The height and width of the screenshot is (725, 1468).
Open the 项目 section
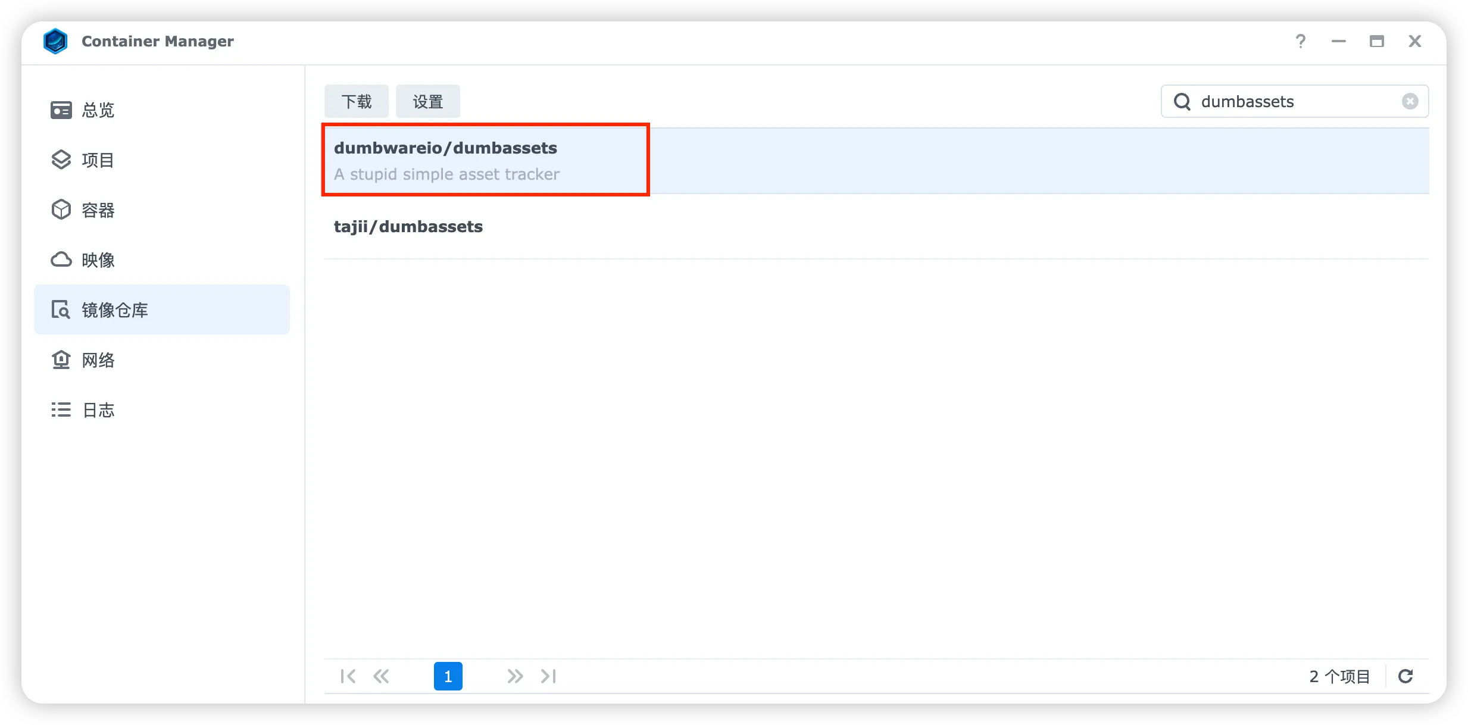pyautogui.click(x=162, y=160)
